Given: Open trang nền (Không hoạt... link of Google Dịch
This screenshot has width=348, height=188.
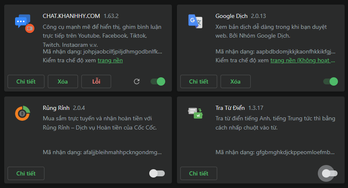Looking at the screenshot, I should tap(303, 61).
